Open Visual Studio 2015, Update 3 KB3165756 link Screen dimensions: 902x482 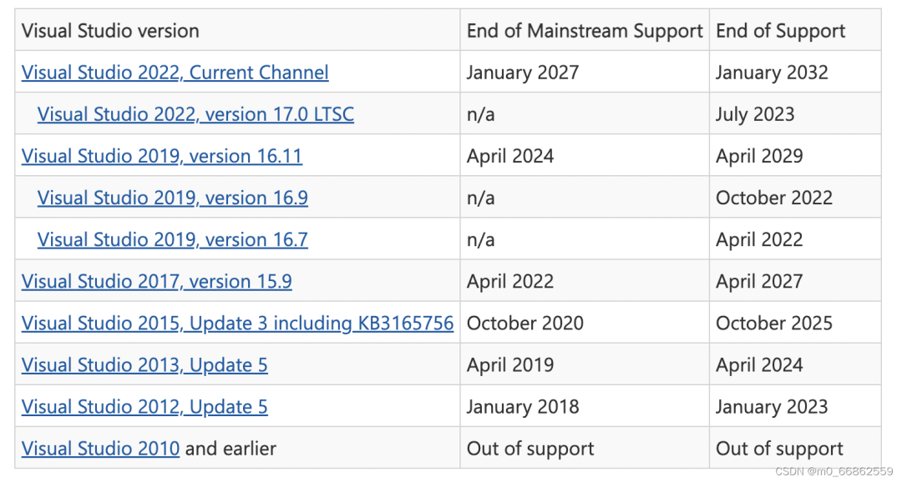point(237,323)
